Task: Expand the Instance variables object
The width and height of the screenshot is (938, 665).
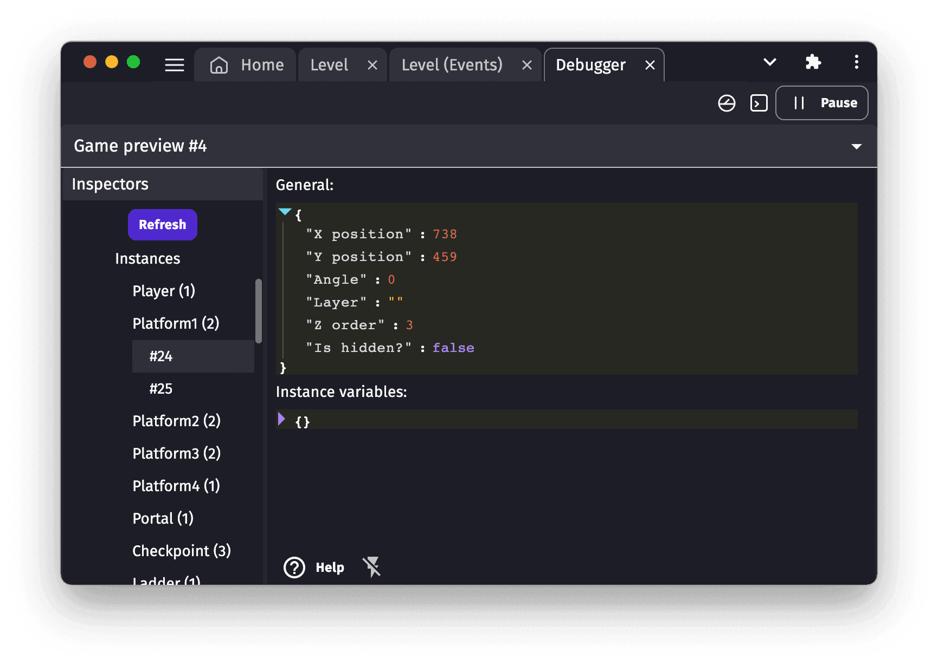Action: 281,419
